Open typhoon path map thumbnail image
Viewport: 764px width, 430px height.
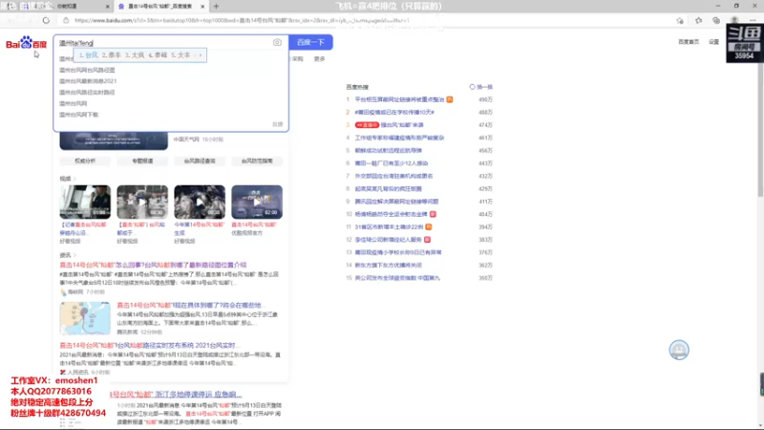coord(85,318)
